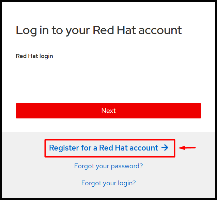
Task: Open the Forgot your login? link
Action: tap(108, 183)
